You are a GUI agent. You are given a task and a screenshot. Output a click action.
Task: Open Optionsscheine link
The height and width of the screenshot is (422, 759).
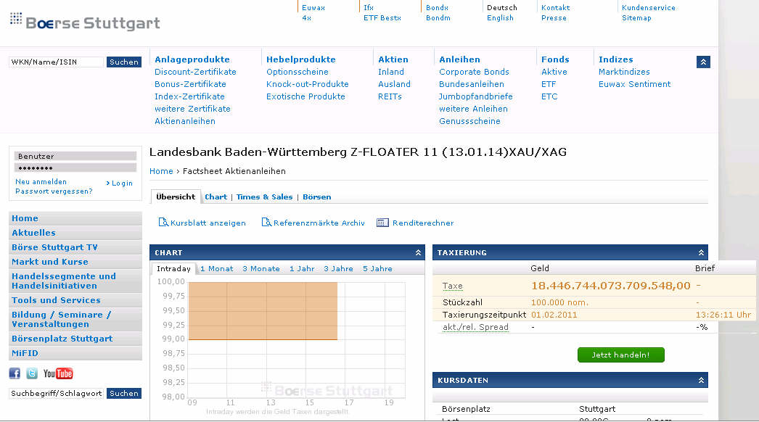point(298,72)
